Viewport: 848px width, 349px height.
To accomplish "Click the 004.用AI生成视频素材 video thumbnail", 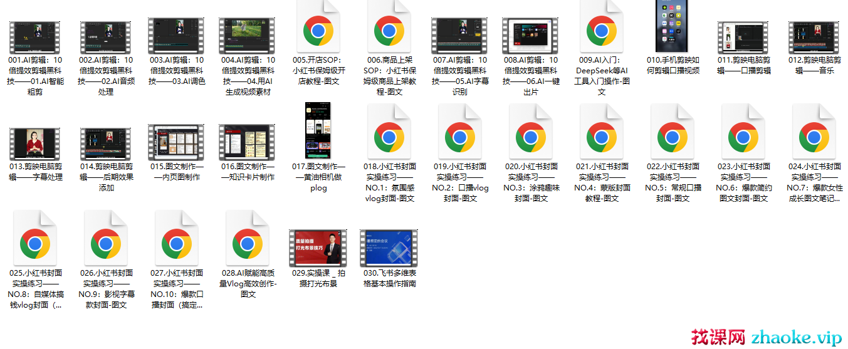I will pyautogui.click(x=248, y=36).
